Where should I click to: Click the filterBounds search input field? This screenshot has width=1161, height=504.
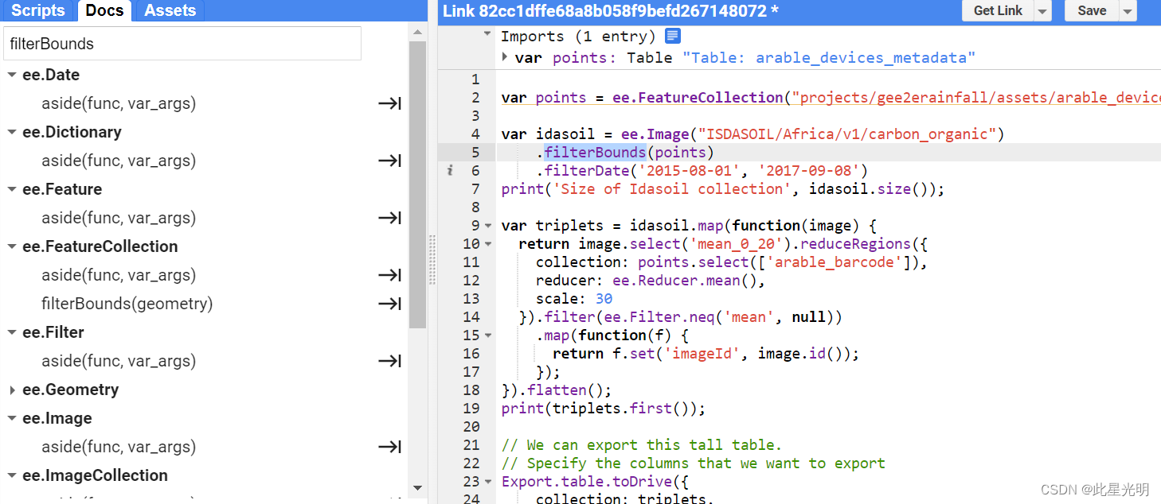[182, 44]
